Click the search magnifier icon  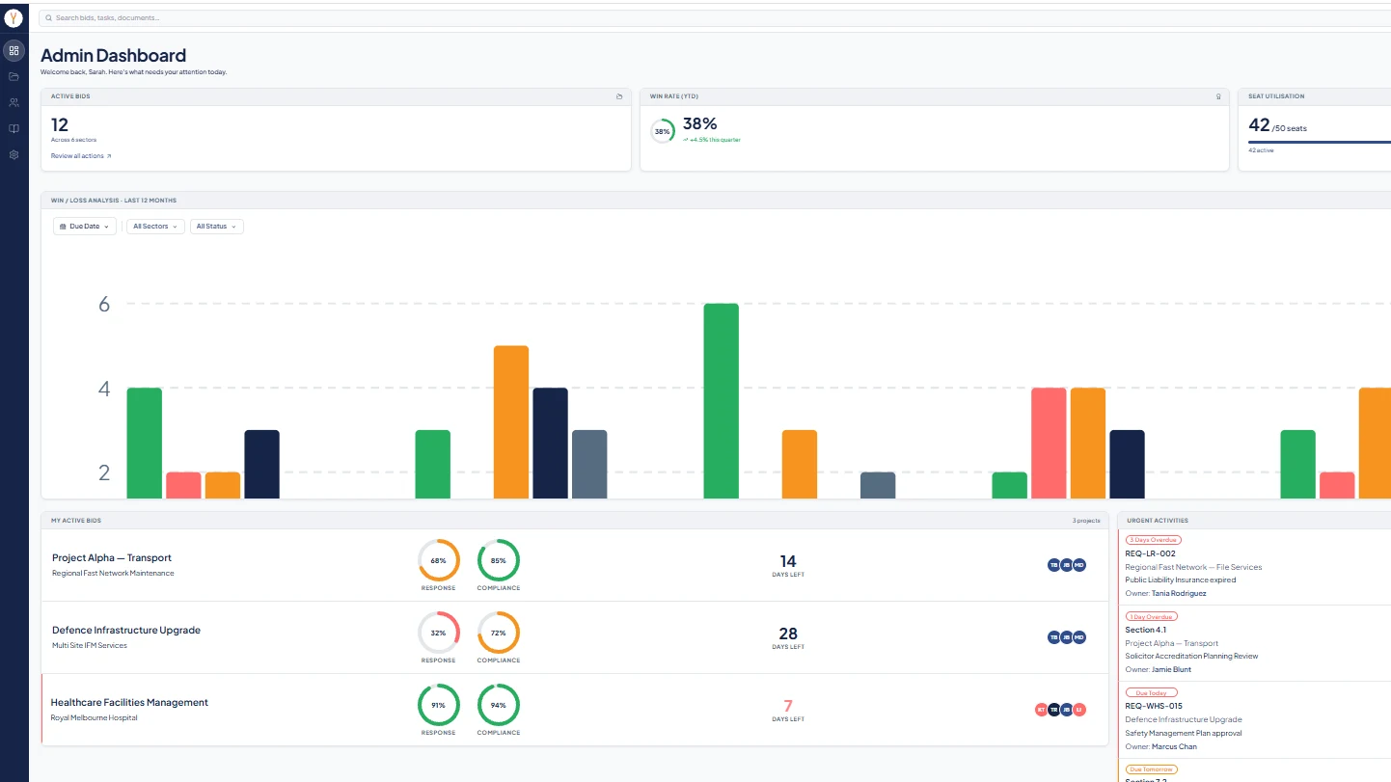[49, 17]
